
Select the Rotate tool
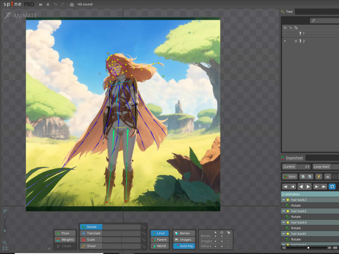point(91,227)
